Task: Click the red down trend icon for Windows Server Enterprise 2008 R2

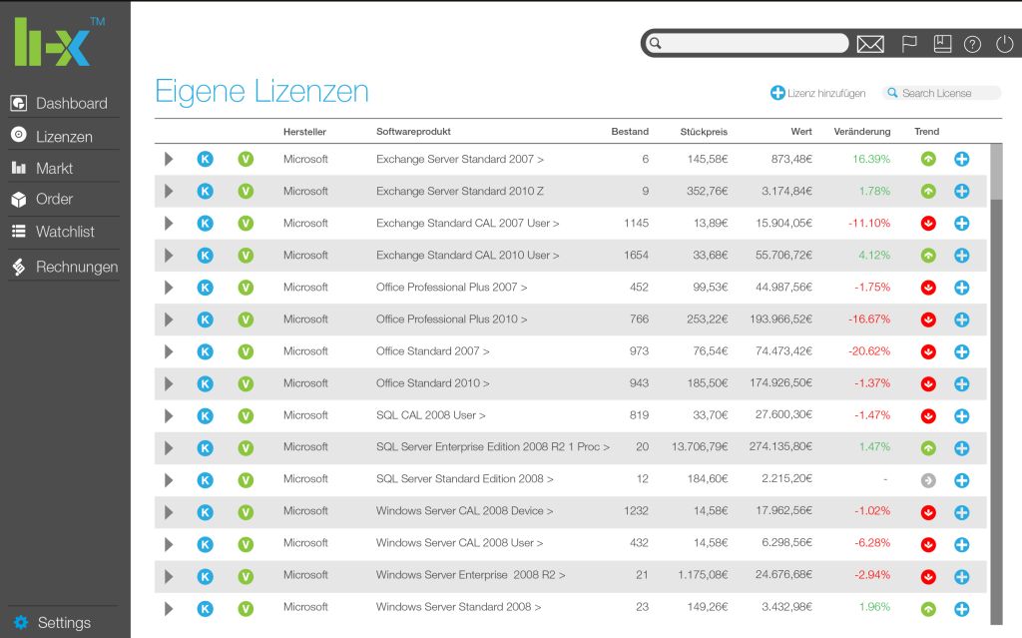Action: [x=928, y=577]
